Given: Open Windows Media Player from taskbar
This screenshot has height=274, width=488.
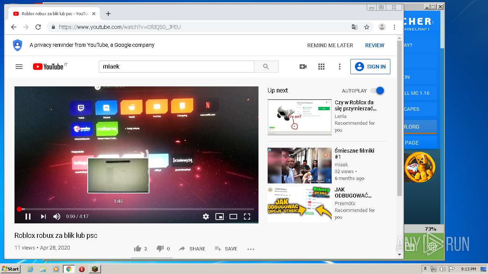Looking at the screenshot, I should point(56,269).
